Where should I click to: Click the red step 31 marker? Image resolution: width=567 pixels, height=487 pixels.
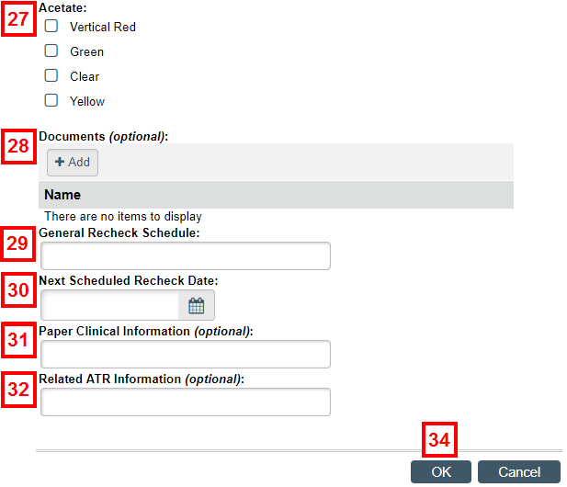click(x=18, y=340)
